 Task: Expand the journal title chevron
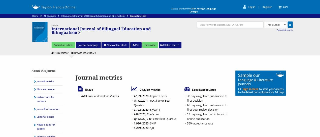click(79, 33)
